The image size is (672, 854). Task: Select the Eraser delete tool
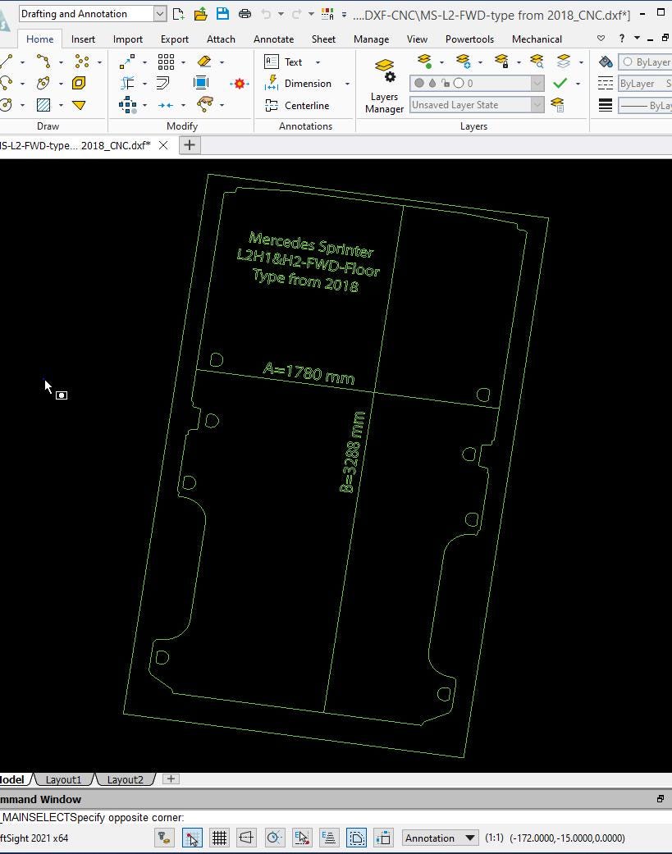pos(205,62)
